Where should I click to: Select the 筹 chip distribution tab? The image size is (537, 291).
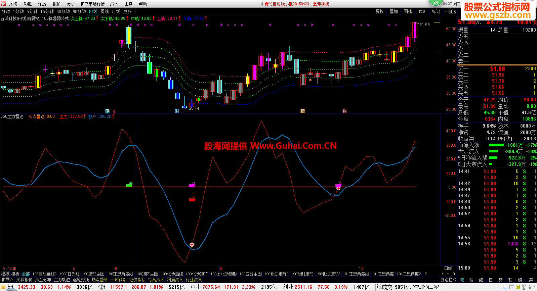click(531, 280)
